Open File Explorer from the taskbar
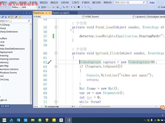 33,120
